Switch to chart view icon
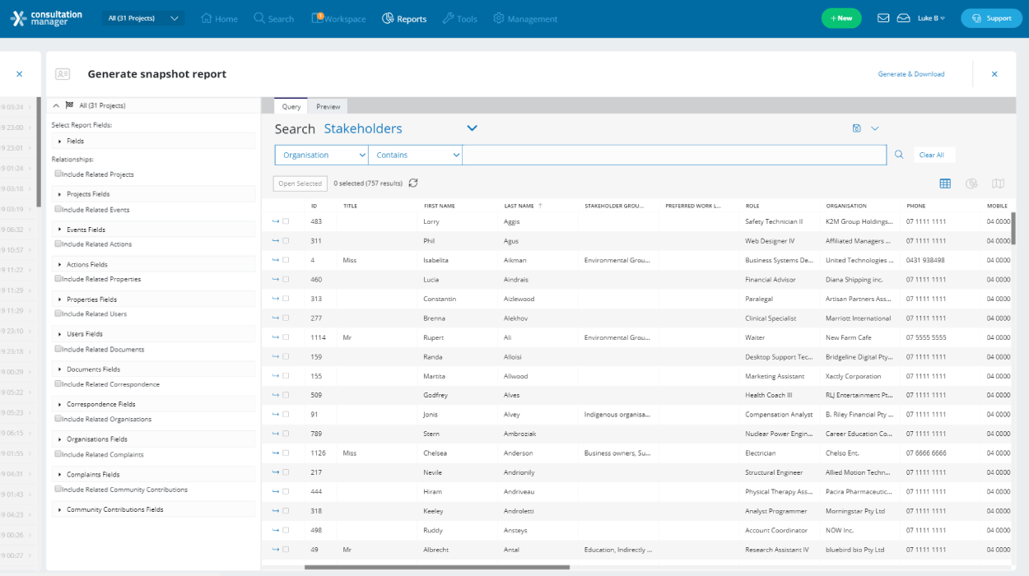 [x=971, y=183]
